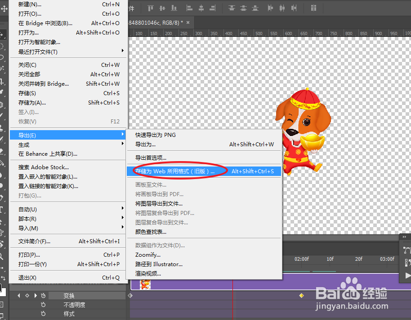The height and width of the screenshot is (320, 411).
Task: Click the distribute right edges icon
Action: (294, 8)
